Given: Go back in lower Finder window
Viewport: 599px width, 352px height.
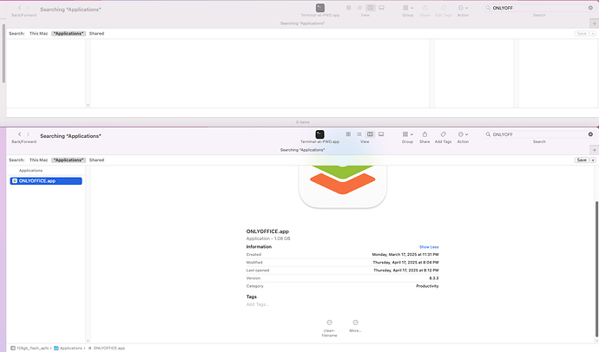Looking at the screenshot, I should pyautogui.click(x=19, y=134).
